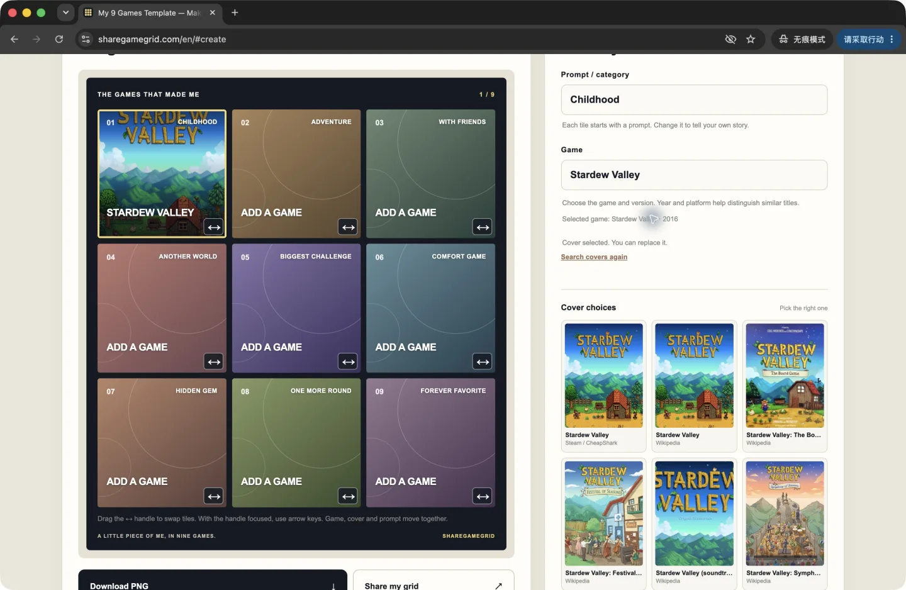Select the Biggest Challenge empty tile
The height and width of the screenshot is (590, 906).
[296, 308]
